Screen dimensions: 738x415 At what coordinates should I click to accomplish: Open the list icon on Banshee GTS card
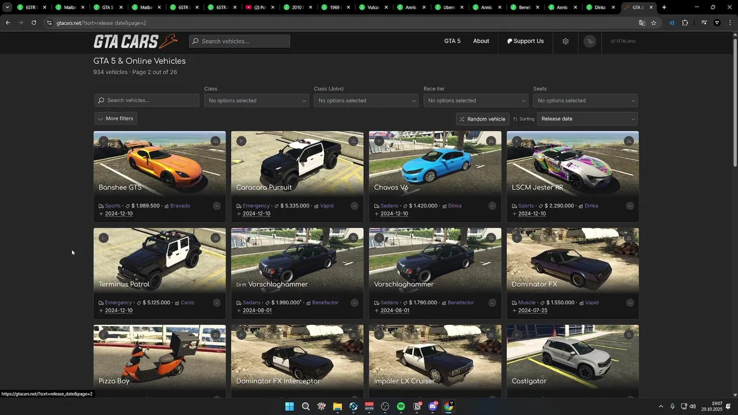pyautogui.click(x=216, y=141)
